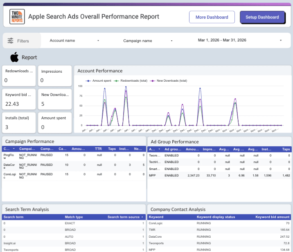The image size is (293, 252).
Task: Toggle New Downloads (total) legend series
Action: point(168,81)
